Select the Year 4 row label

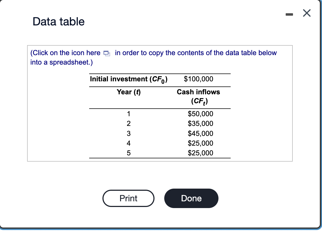pyautogui.click(x=128, y=143)
